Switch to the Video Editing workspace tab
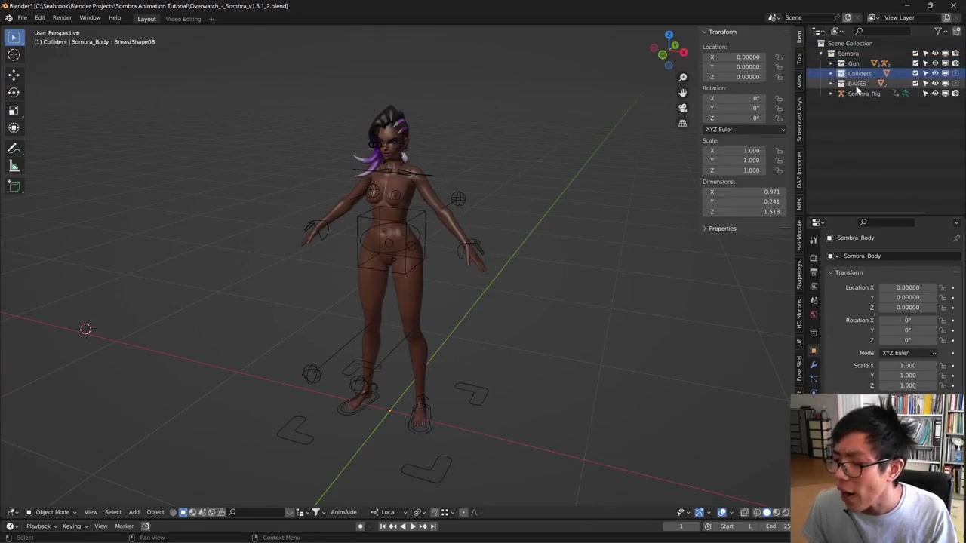The image size is (966, 543). coord(183,19)
